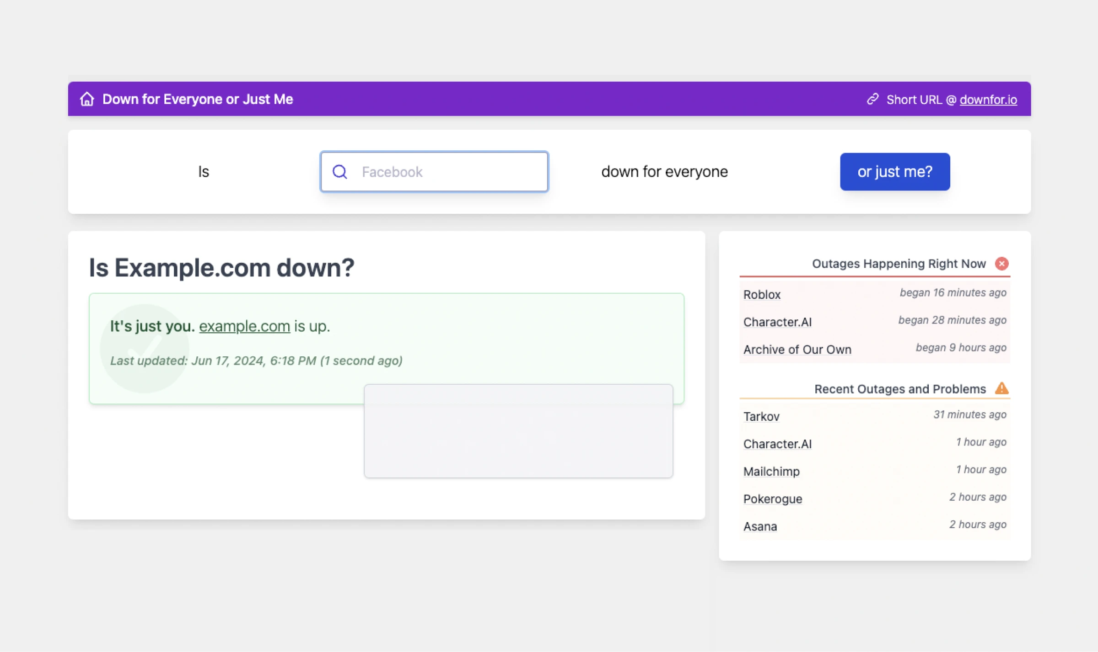Open the Mailchimp recent outage entry
The width and height of the screenshot is (1098, 652).
(x=771, y=471)
